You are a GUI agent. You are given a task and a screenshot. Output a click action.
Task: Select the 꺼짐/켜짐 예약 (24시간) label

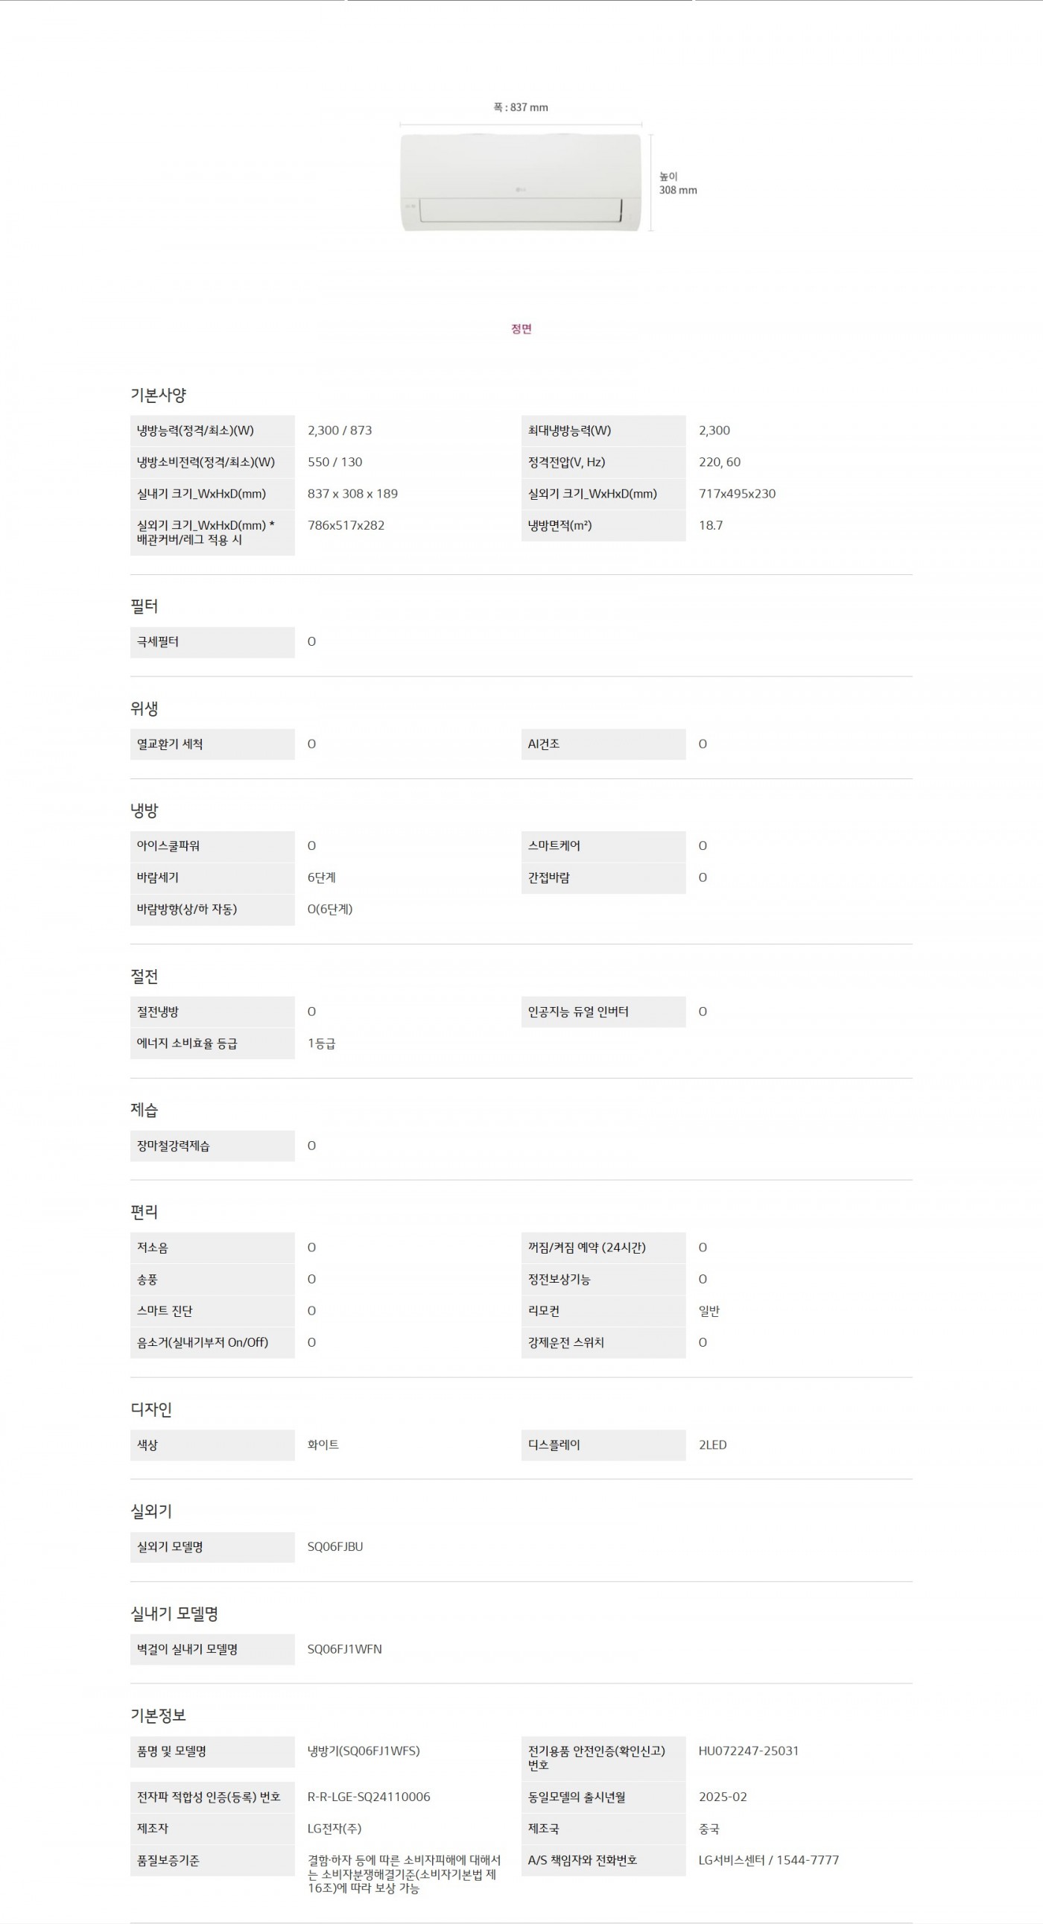pyautogui.click(x=586, y=1248)
